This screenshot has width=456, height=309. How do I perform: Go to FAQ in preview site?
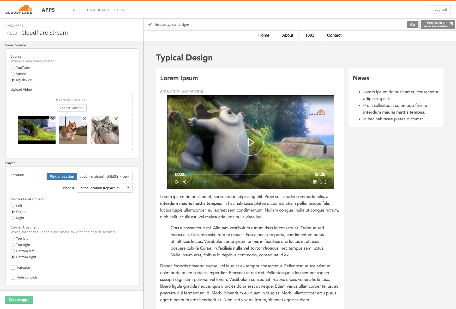[310, 35]
